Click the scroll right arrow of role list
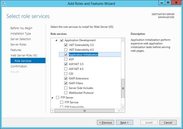183x129 pixels. (x=119, y=111)
